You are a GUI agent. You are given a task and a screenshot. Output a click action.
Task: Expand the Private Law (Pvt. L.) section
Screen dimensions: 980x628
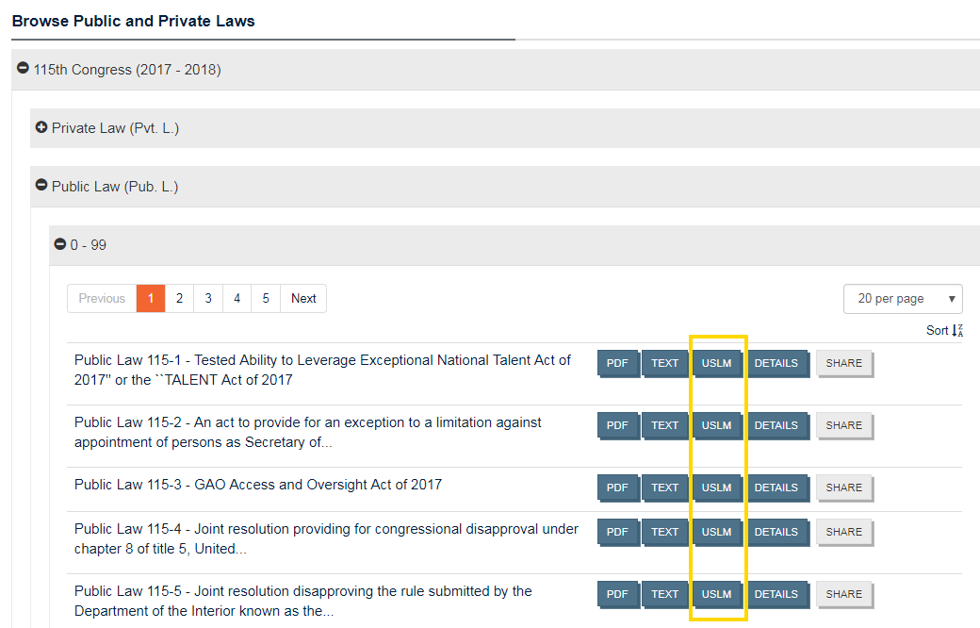pyautogui.click(x=41, y=127)
